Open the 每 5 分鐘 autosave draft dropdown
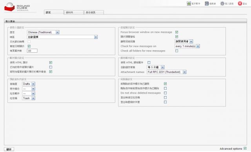This screenshot has width=251, height=152. (x=156, y=67)
